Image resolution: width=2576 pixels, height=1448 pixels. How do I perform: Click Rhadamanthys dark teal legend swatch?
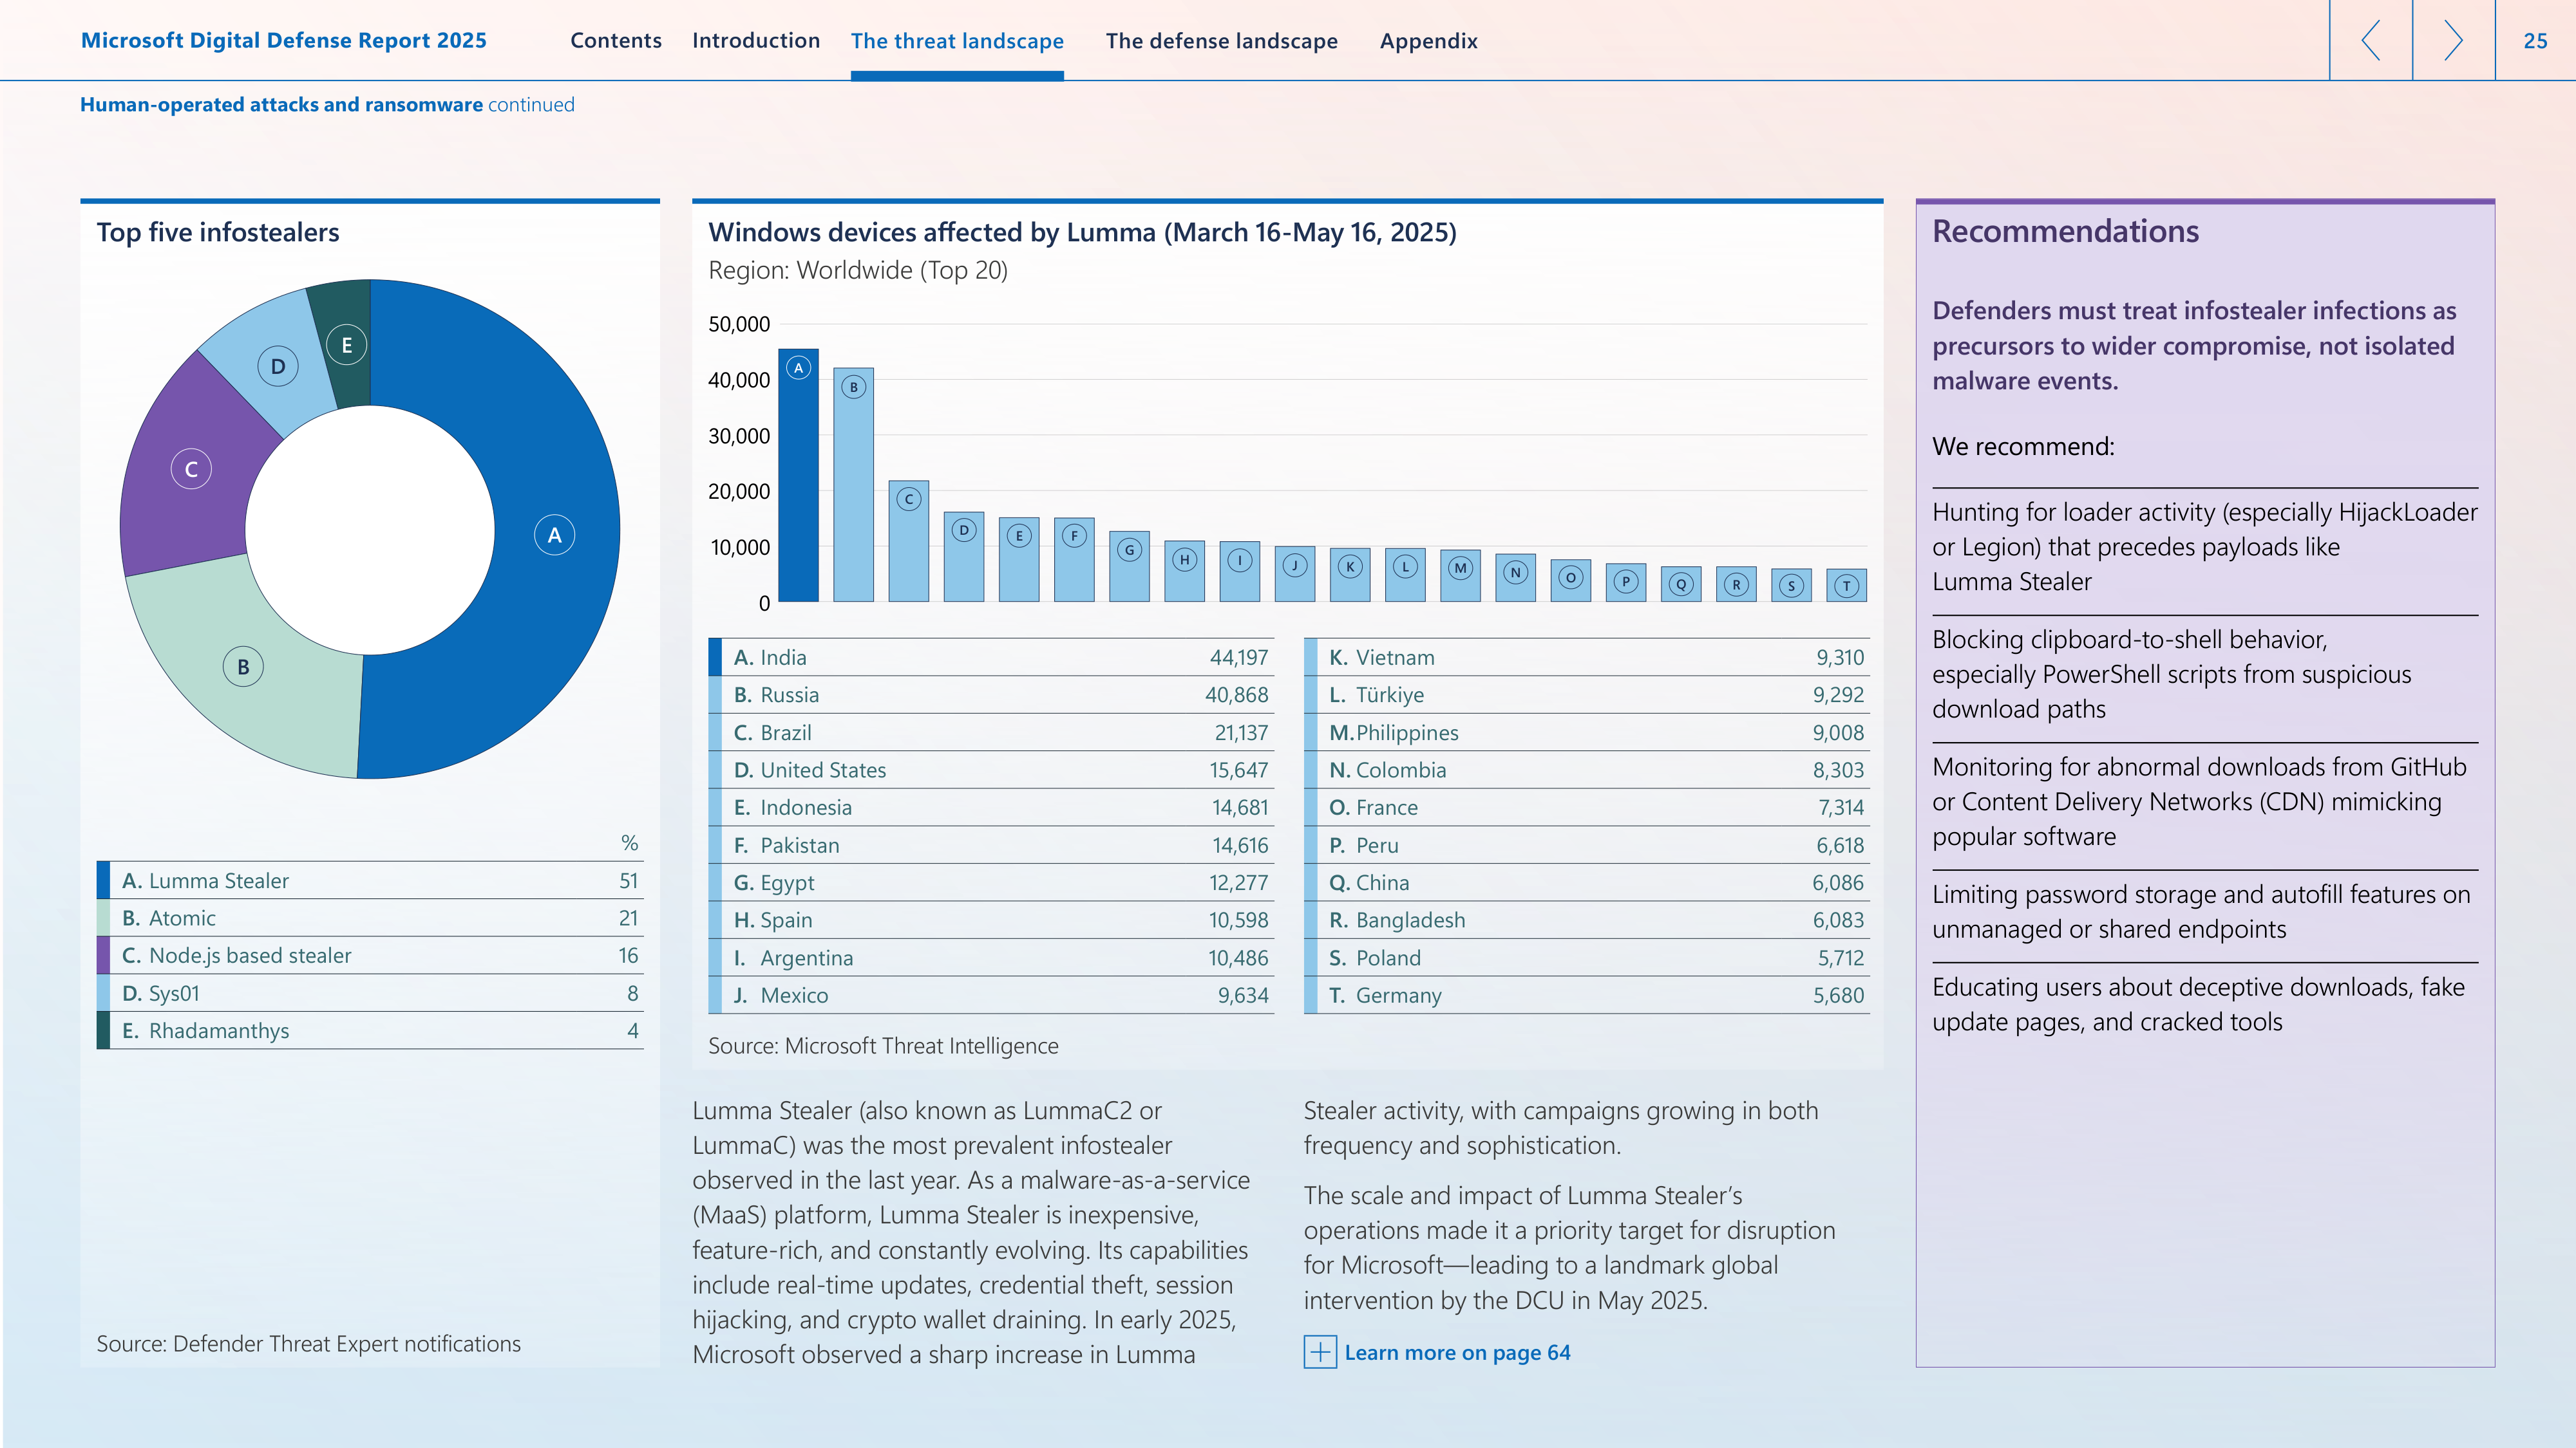[x=103, y=1030]
